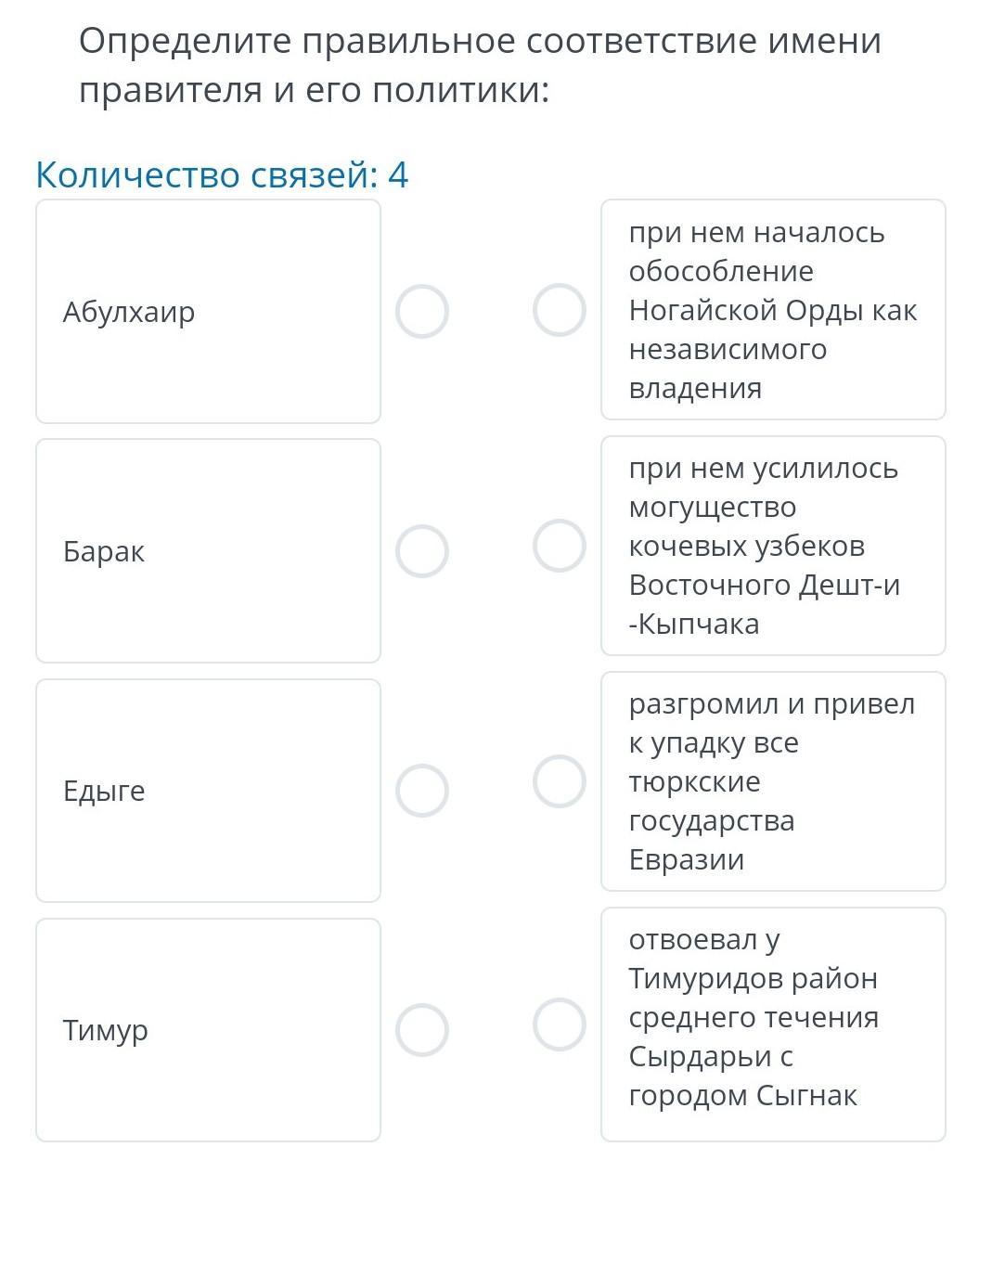Click the circle next to тюркские государства answer
992x1263 pixels.
tap(560, 781)
